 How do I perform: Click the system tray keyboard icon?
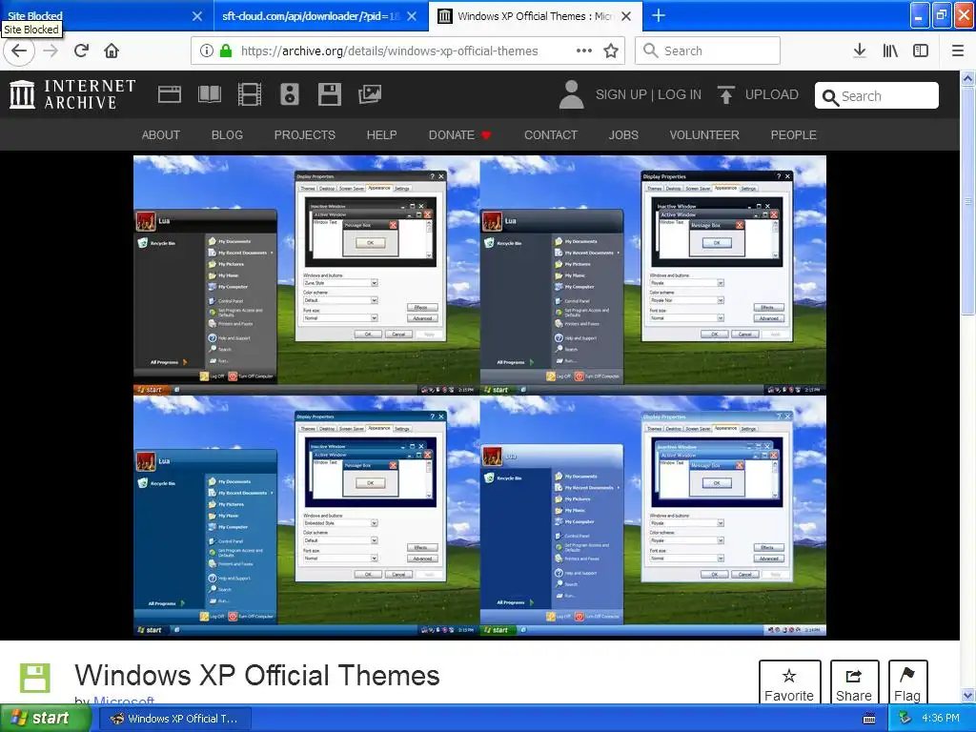869,719
